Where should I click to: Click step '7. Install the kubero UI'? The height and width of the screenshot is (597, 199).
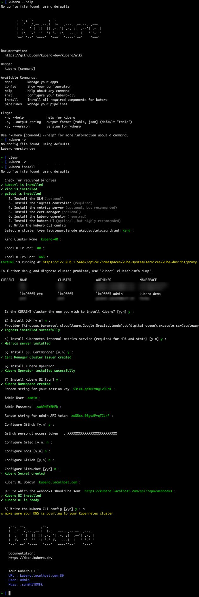pyautogui.click(x=65, y=221)
